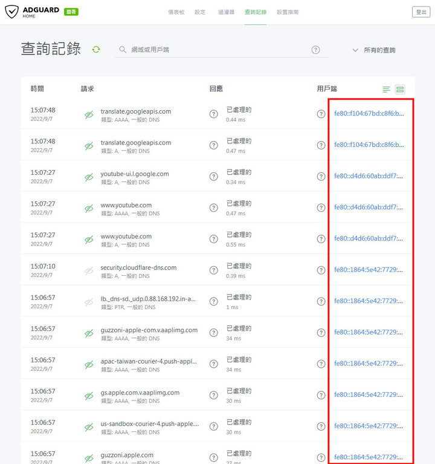Expand the 設定 menu in the top navigation
This screenshot has width=435, height=464.
pos(200,12)
